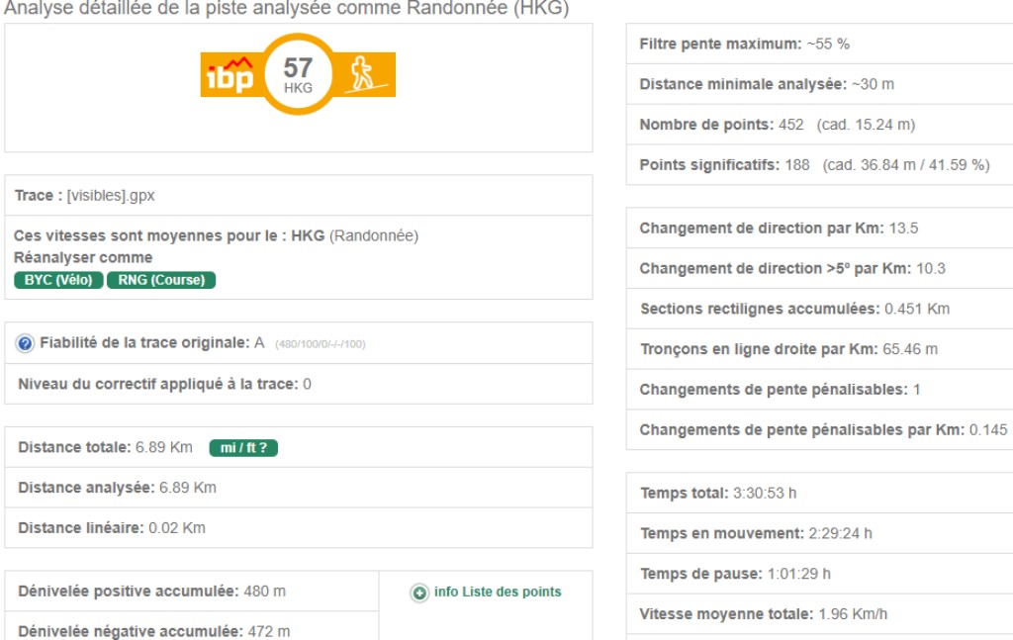Click the Fiabilité grade details in parentheses

click(x=320, y=344)
